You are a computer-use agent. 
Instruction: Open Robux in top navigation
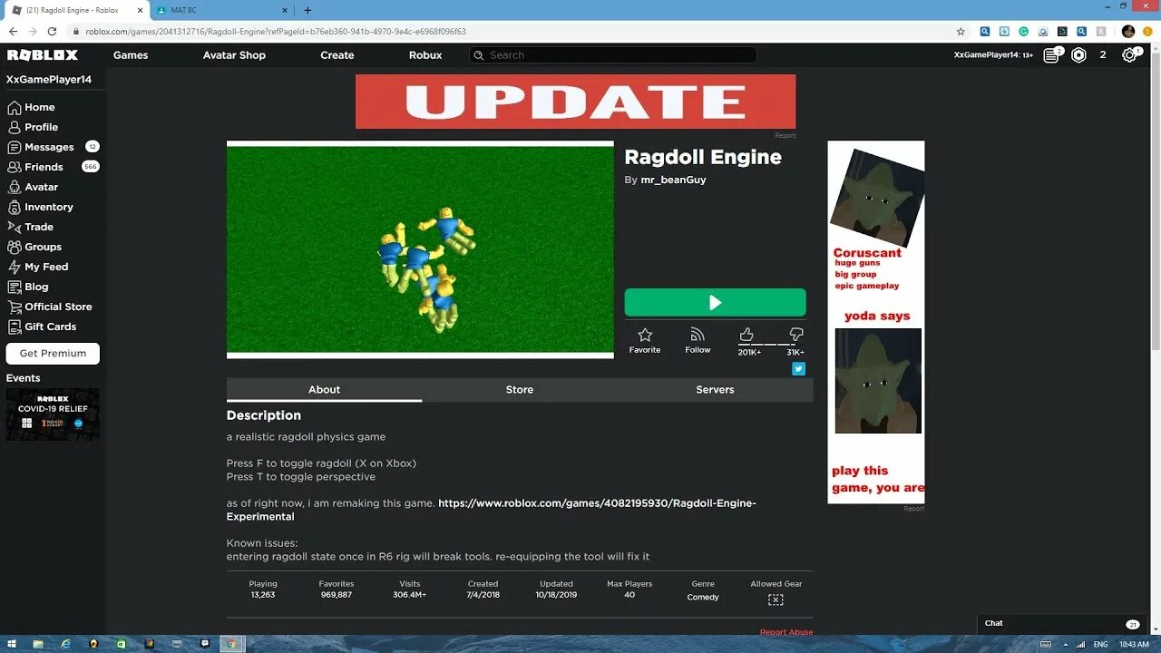(x=425, y=55)
